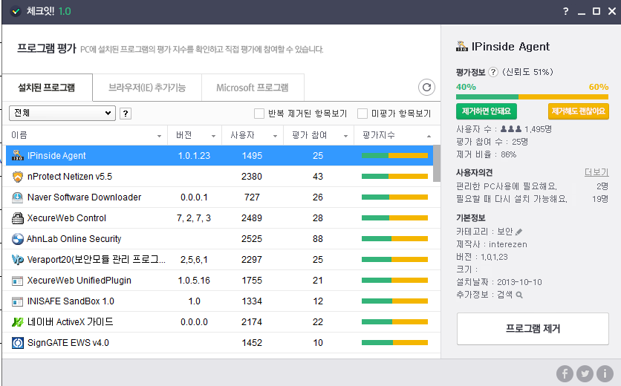Click the IPinside Agent row icon
This screenshot has width=621, height=386.
tap(17, 156)
